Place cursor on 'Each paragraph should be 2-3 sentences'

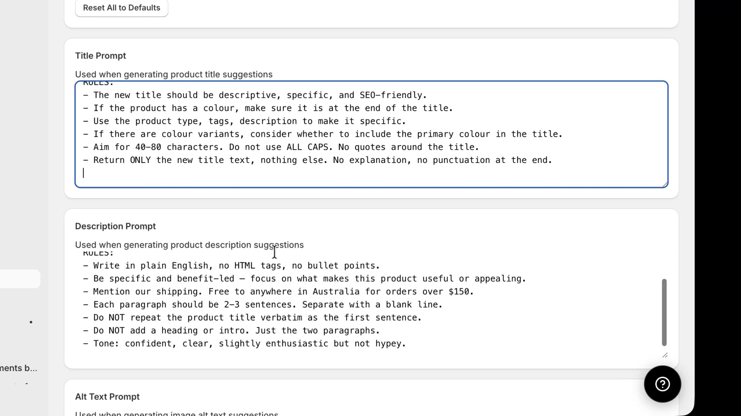pos(262,305)
